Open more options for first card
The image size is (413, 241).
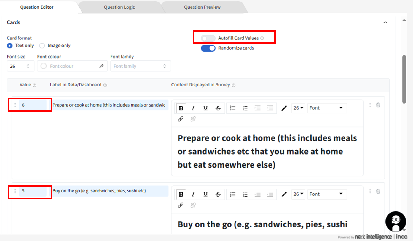tap(370, 105)
